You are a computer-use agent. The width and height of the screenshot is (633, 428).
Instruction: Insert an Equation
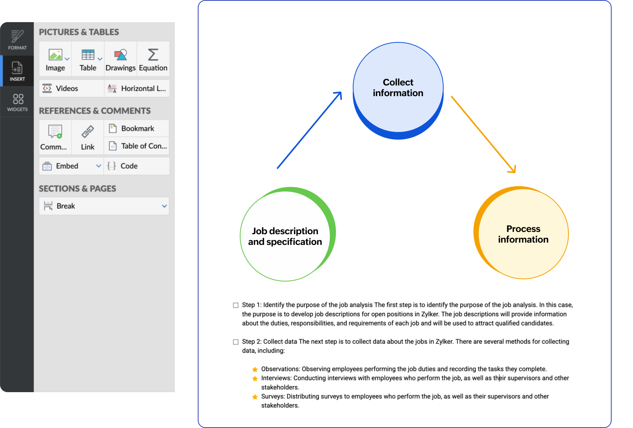(153, 59)
